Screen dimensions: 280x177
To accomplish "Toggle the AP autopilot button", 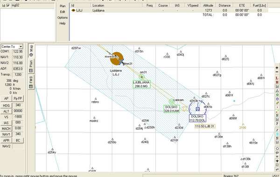I will coord(6,98).
